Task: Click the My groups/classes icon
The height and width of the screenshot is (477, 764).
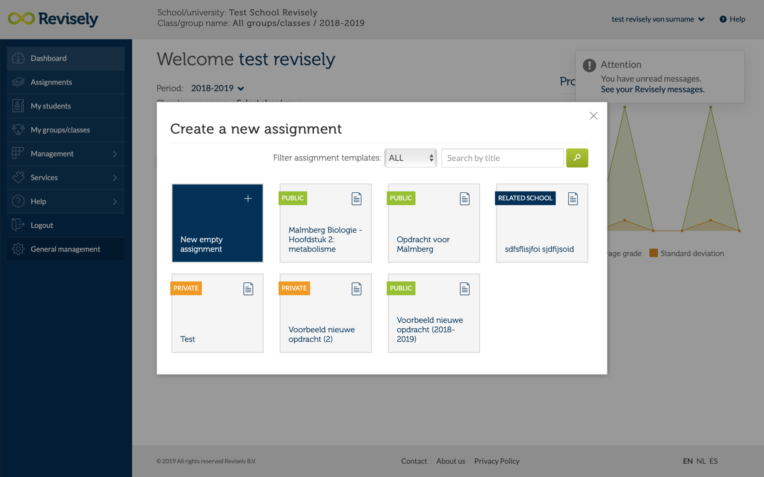Action: [x=18, y=130]
